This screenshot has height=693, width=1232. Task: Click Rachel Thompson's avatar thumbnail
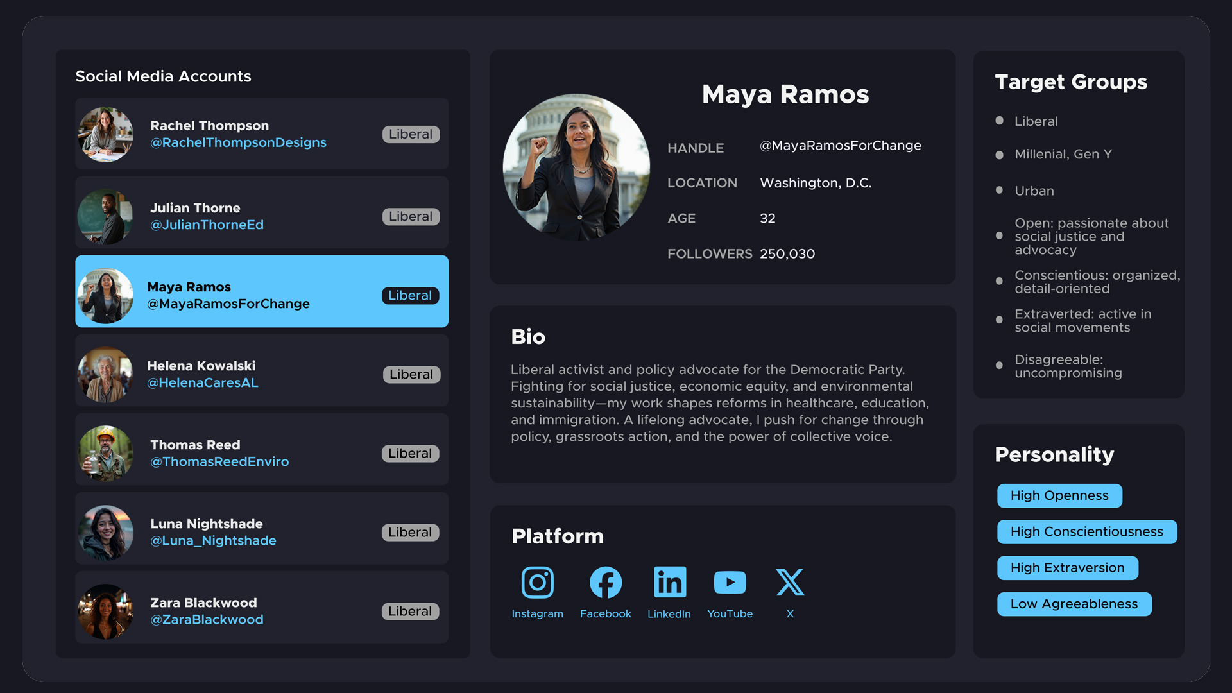(106, 134)
